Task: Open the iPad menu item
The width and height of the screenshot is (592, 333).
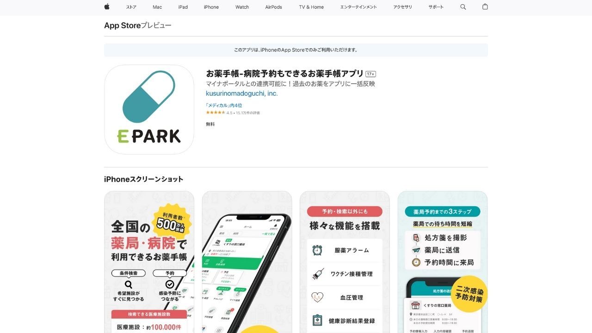Action: click(183, 7)
